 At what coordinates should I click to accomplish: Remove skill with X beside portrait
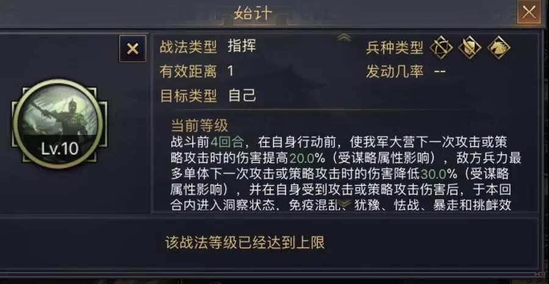pos(132,49)
